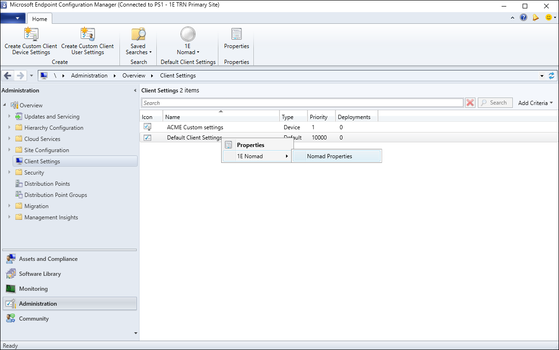The image size is (559, 350).
Task: Click the refresh icon in address bar
Action: [x=552, y=76]
